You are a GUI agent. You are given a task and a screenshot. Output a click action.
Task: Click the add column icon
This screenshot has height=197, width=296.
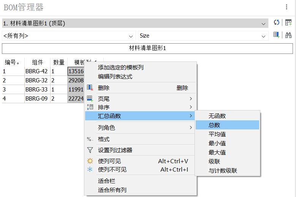click(276, 35)
